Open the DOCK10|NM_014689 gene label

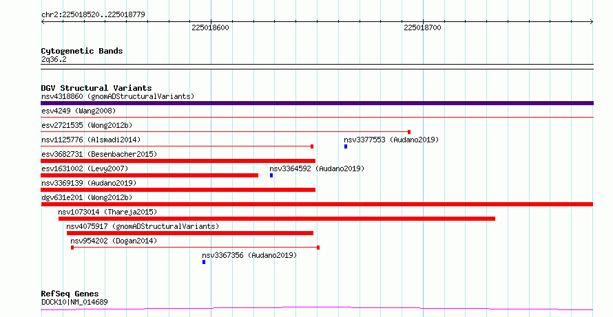pyautogui.click(x=74, y=302)
